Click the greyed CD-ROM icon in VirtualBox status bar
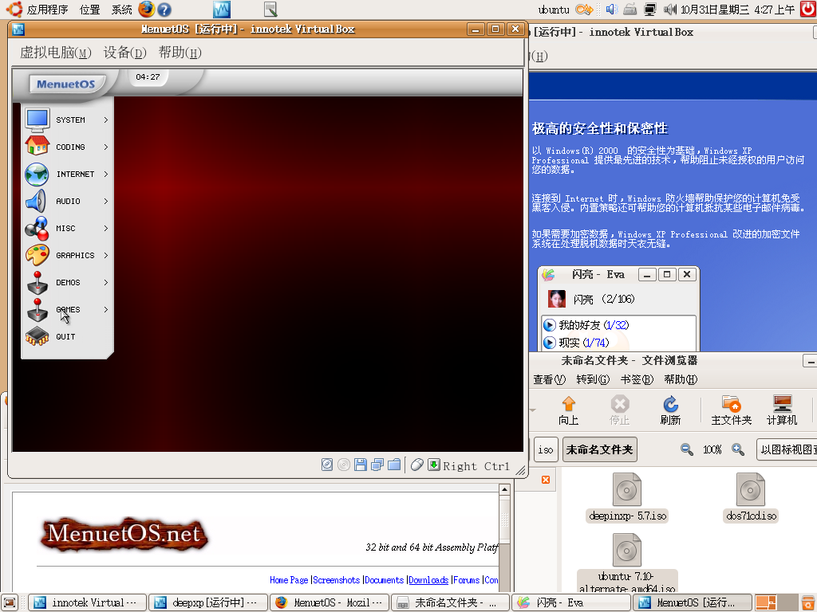Image resolution: width=817 pixels, height=612 pixels. tap(344, 465)
